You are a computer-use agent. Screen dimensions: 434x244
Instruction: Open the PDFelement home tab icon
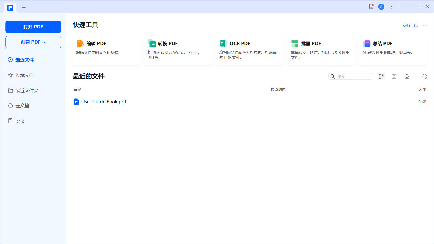(x=10, y=8)
